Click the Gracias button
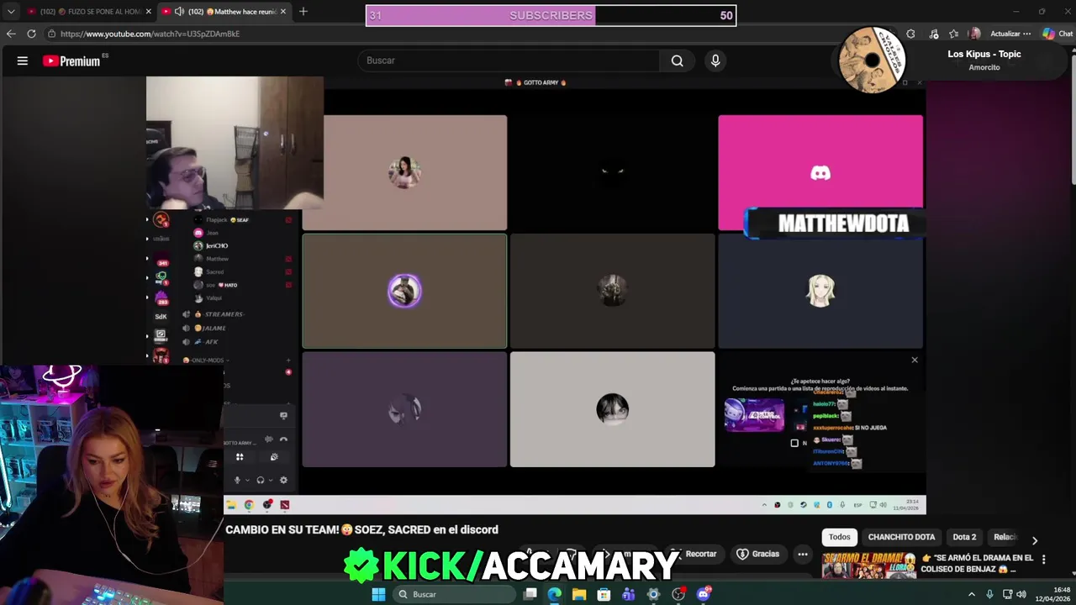This screenshot has width=1076, height=605. pyautogui.click(x=757, y=554)
